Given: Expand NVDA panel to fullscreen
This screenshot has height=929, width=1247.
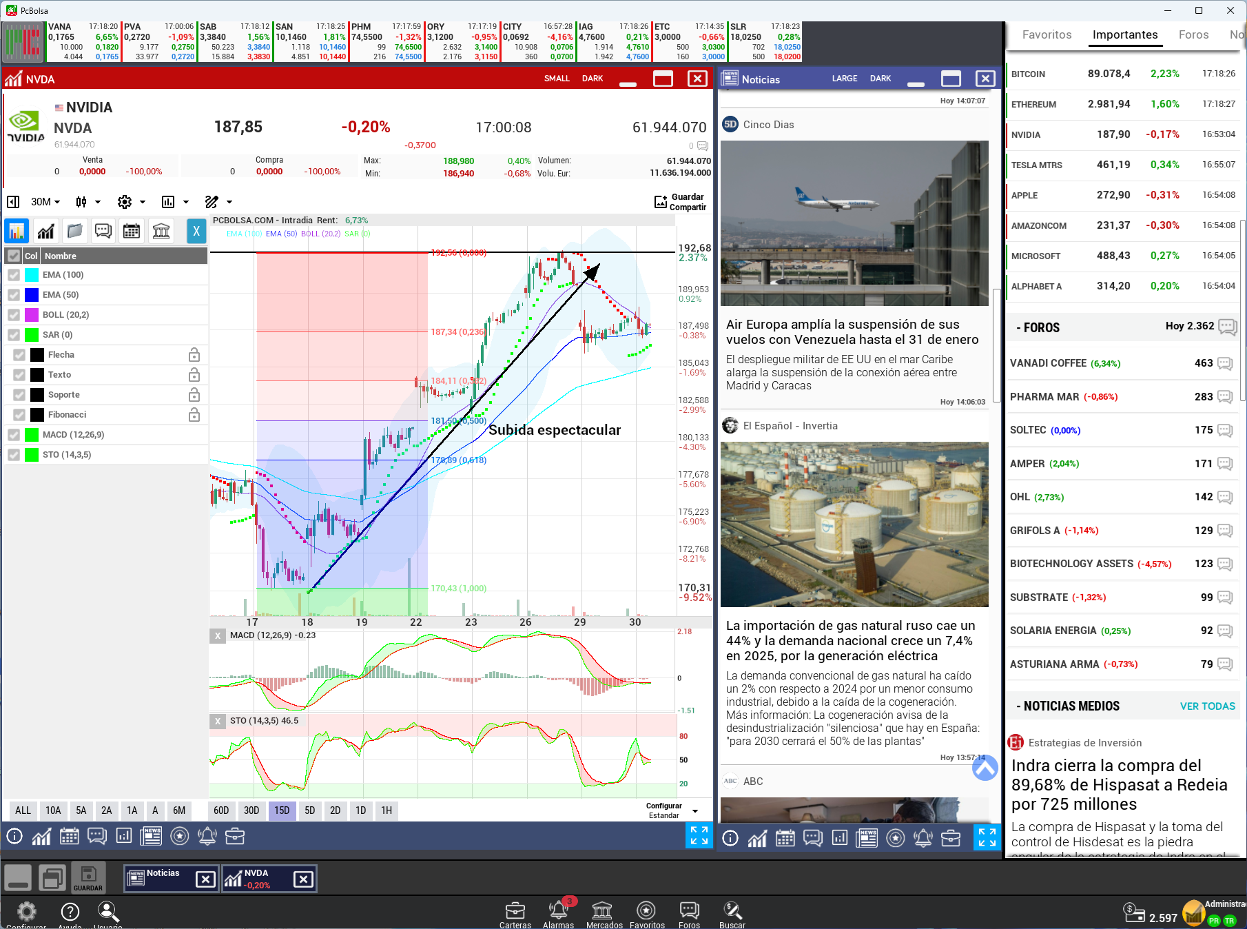Looking at the screenshot, I should coord(699,836).
